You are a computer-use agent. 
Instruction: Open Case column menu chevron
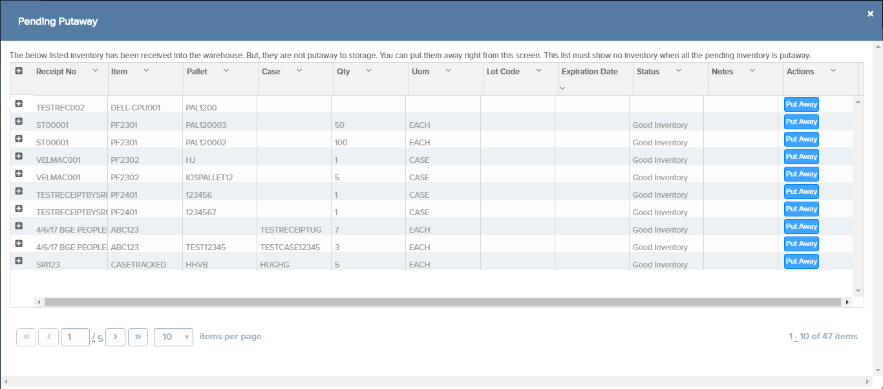point(299,70)
